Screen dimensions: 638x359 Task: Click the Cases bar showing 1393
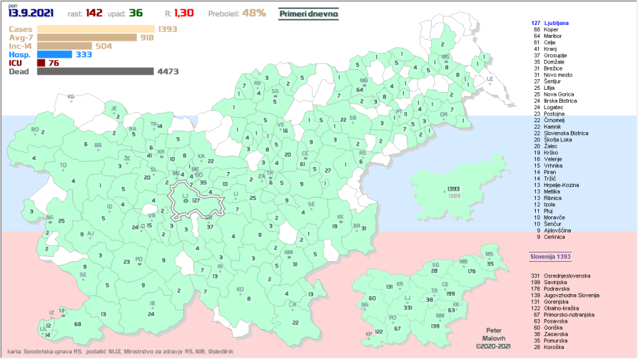click(x=96, y=29)
